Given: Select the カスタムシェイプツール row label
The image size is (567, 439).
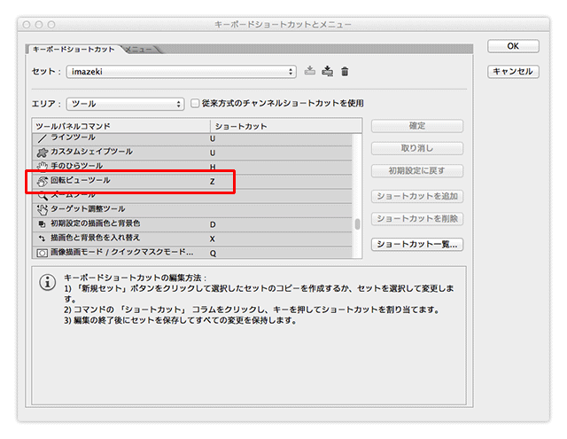Looking at the screenshot, I should point(91,152).
